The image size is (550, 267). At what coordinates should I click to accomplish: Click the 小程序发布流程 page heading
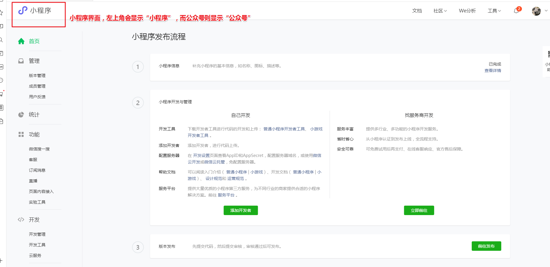click(159, 37)
